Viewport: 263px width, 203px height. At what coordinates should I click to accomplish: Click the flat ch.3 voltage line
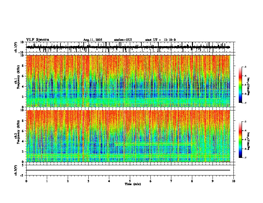point(128,170)
